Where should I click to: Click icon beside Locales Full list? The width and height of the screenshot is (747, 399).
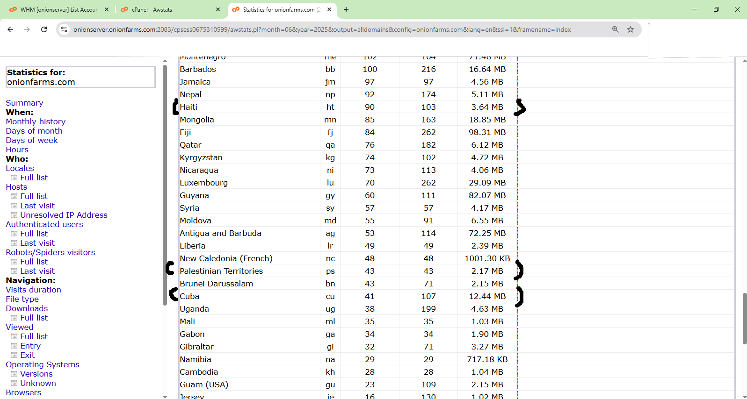[x=15, y=178]
